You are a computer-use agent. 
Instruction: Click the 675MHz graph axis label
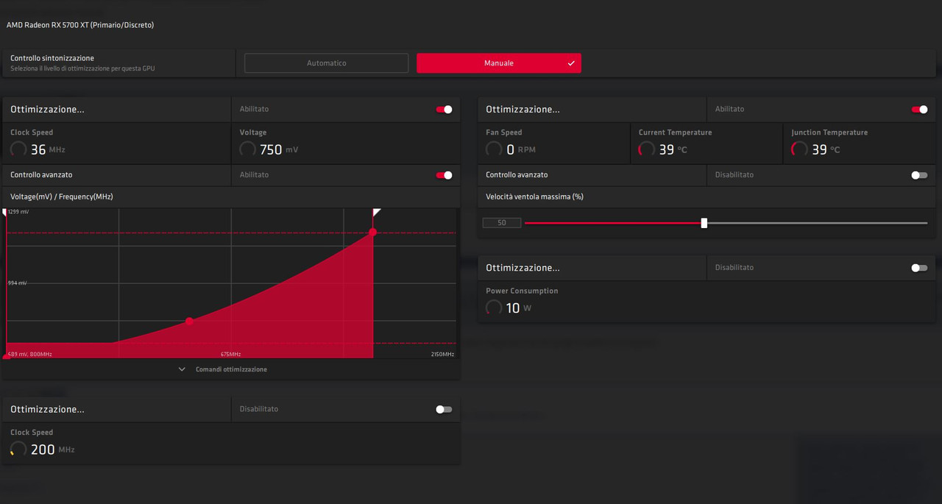pos(233,355)
